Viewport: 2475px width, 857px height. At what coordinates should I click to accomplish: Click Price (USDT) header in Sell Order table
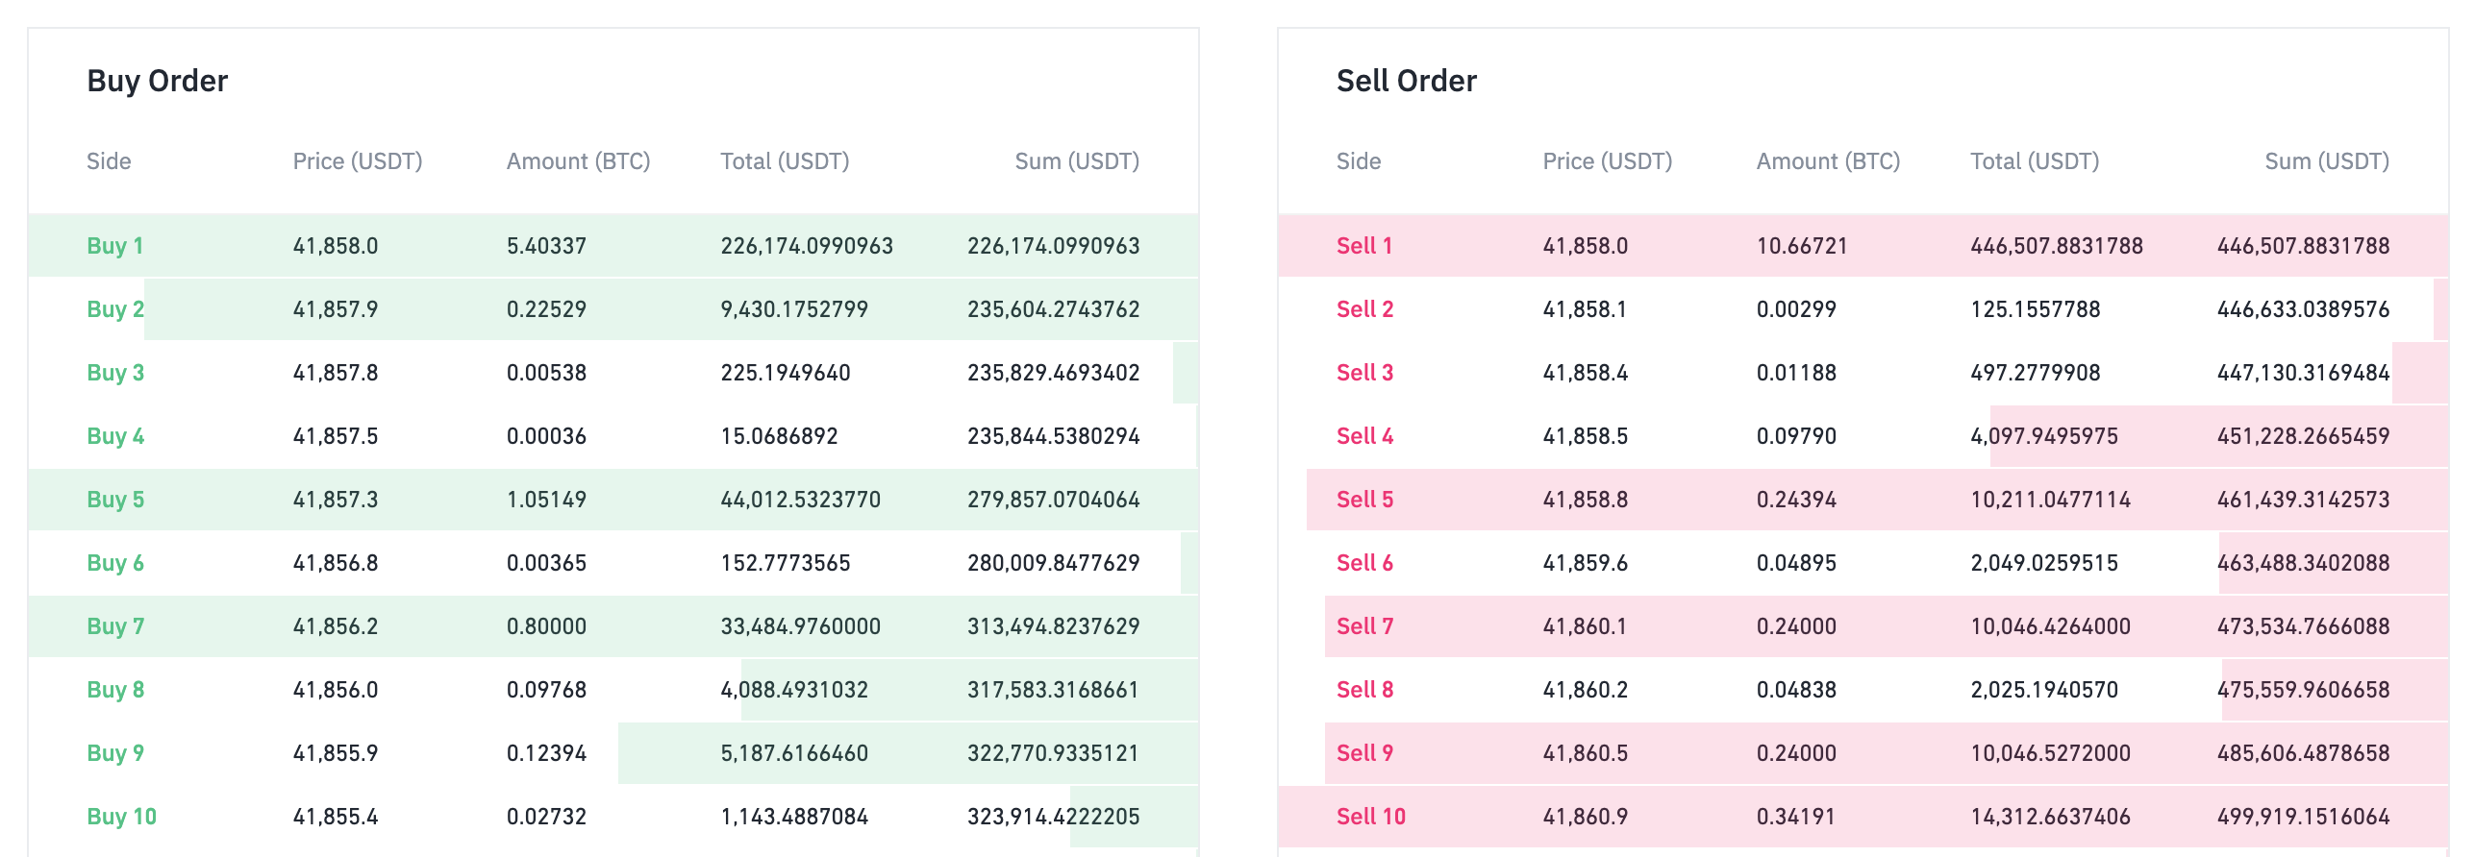pyautogui.click(x=1608, y=161)
